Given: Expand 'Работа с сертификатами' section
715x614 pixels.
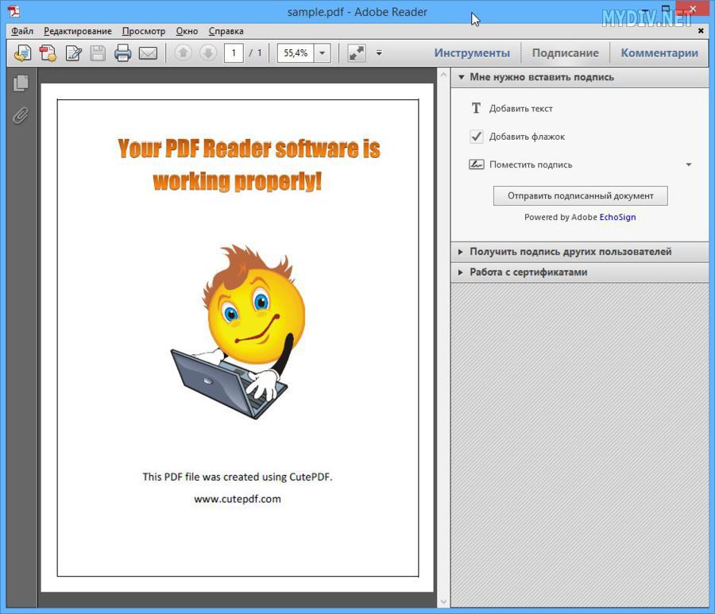Looking at the screenshot, I should [580, 272].
